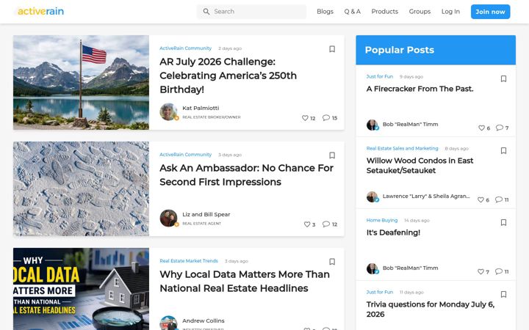The width and height of the screenshot is (529, 330).
Task: Click the Join now button
Action: pyautogui.click(x=490, y=12)
